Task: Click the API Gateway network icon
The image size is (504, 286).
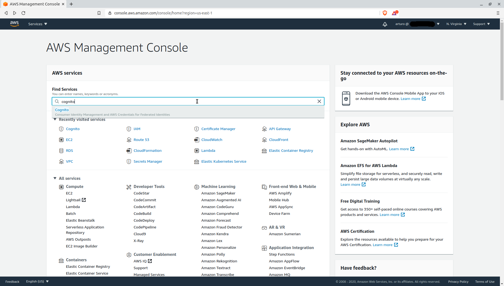Action: pos(264,129)
